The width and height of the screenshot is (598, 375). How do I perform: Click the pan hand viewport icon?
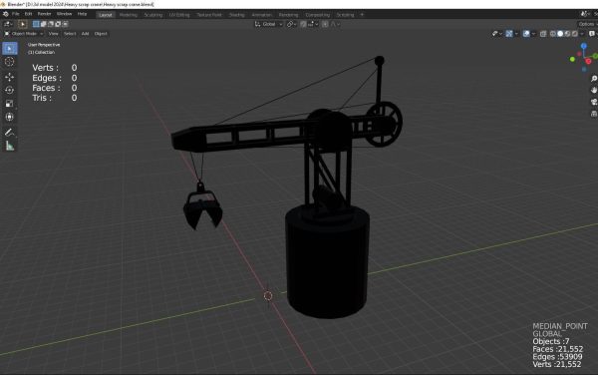tap(594, 90)
